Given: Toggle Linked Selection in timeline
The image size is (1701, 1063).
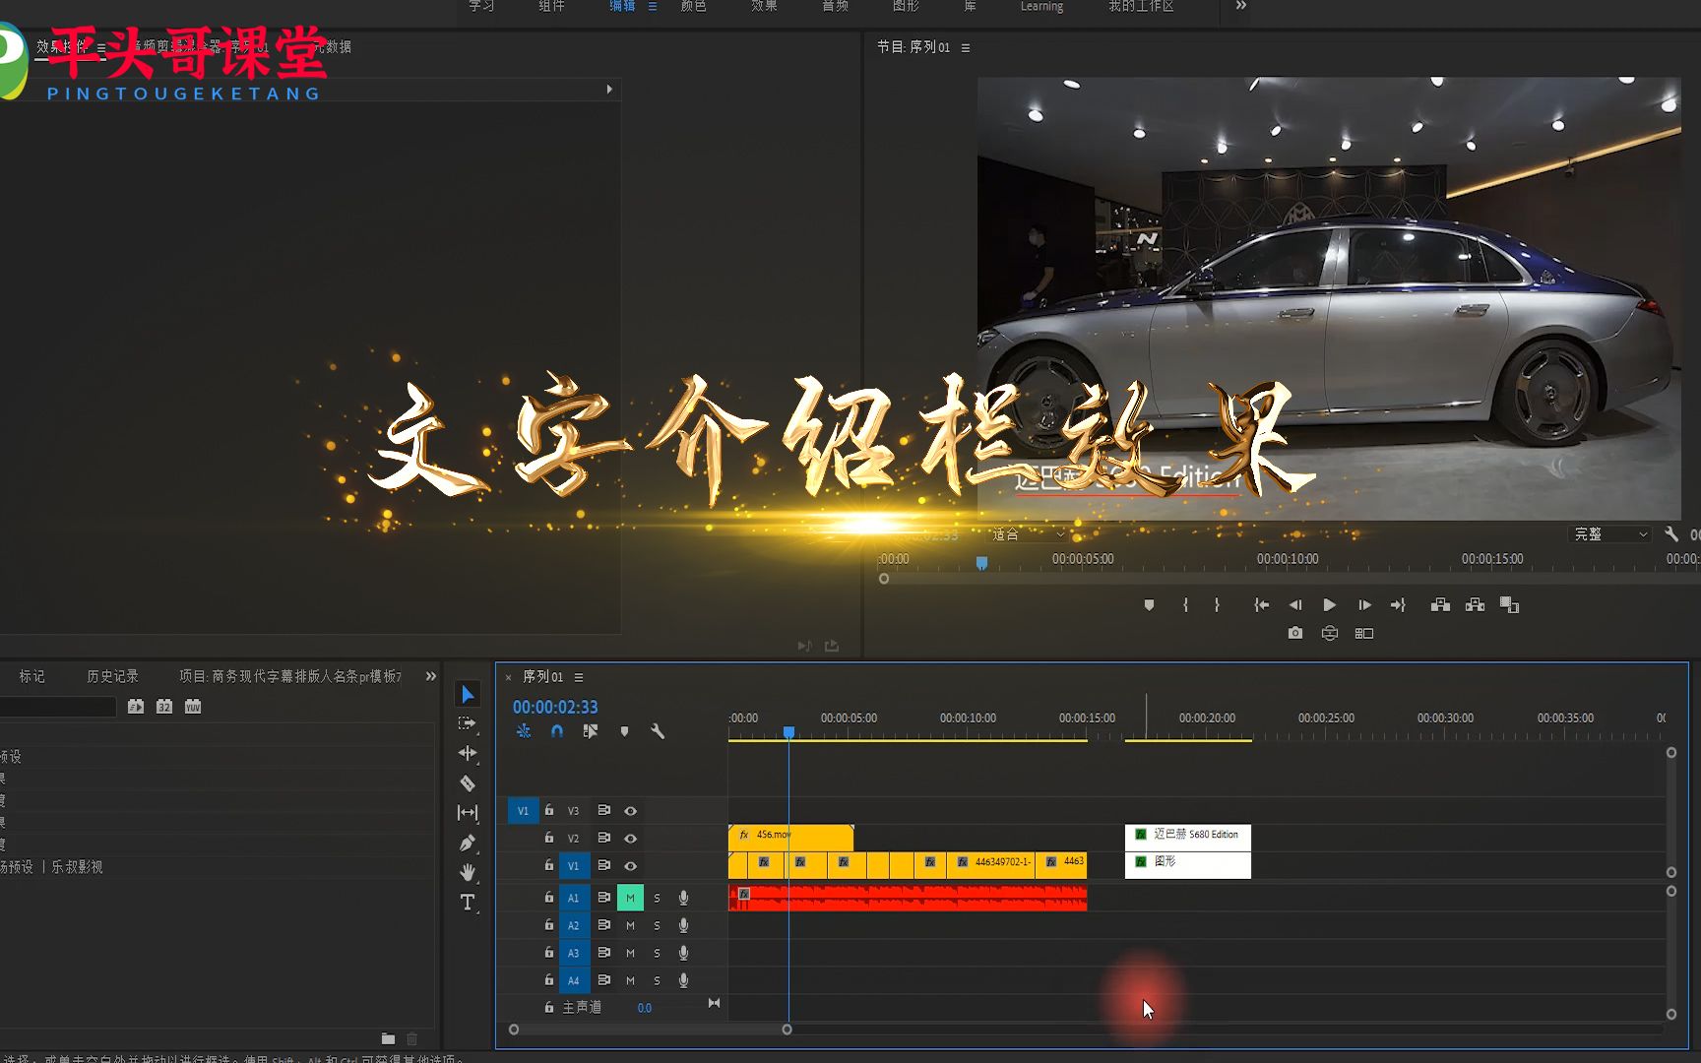Looking at the screenshot, I should (x=591, y=731).
